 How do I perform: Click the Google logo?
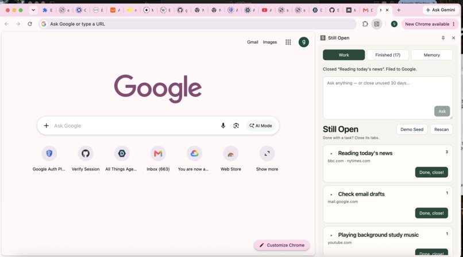[157, 88]
